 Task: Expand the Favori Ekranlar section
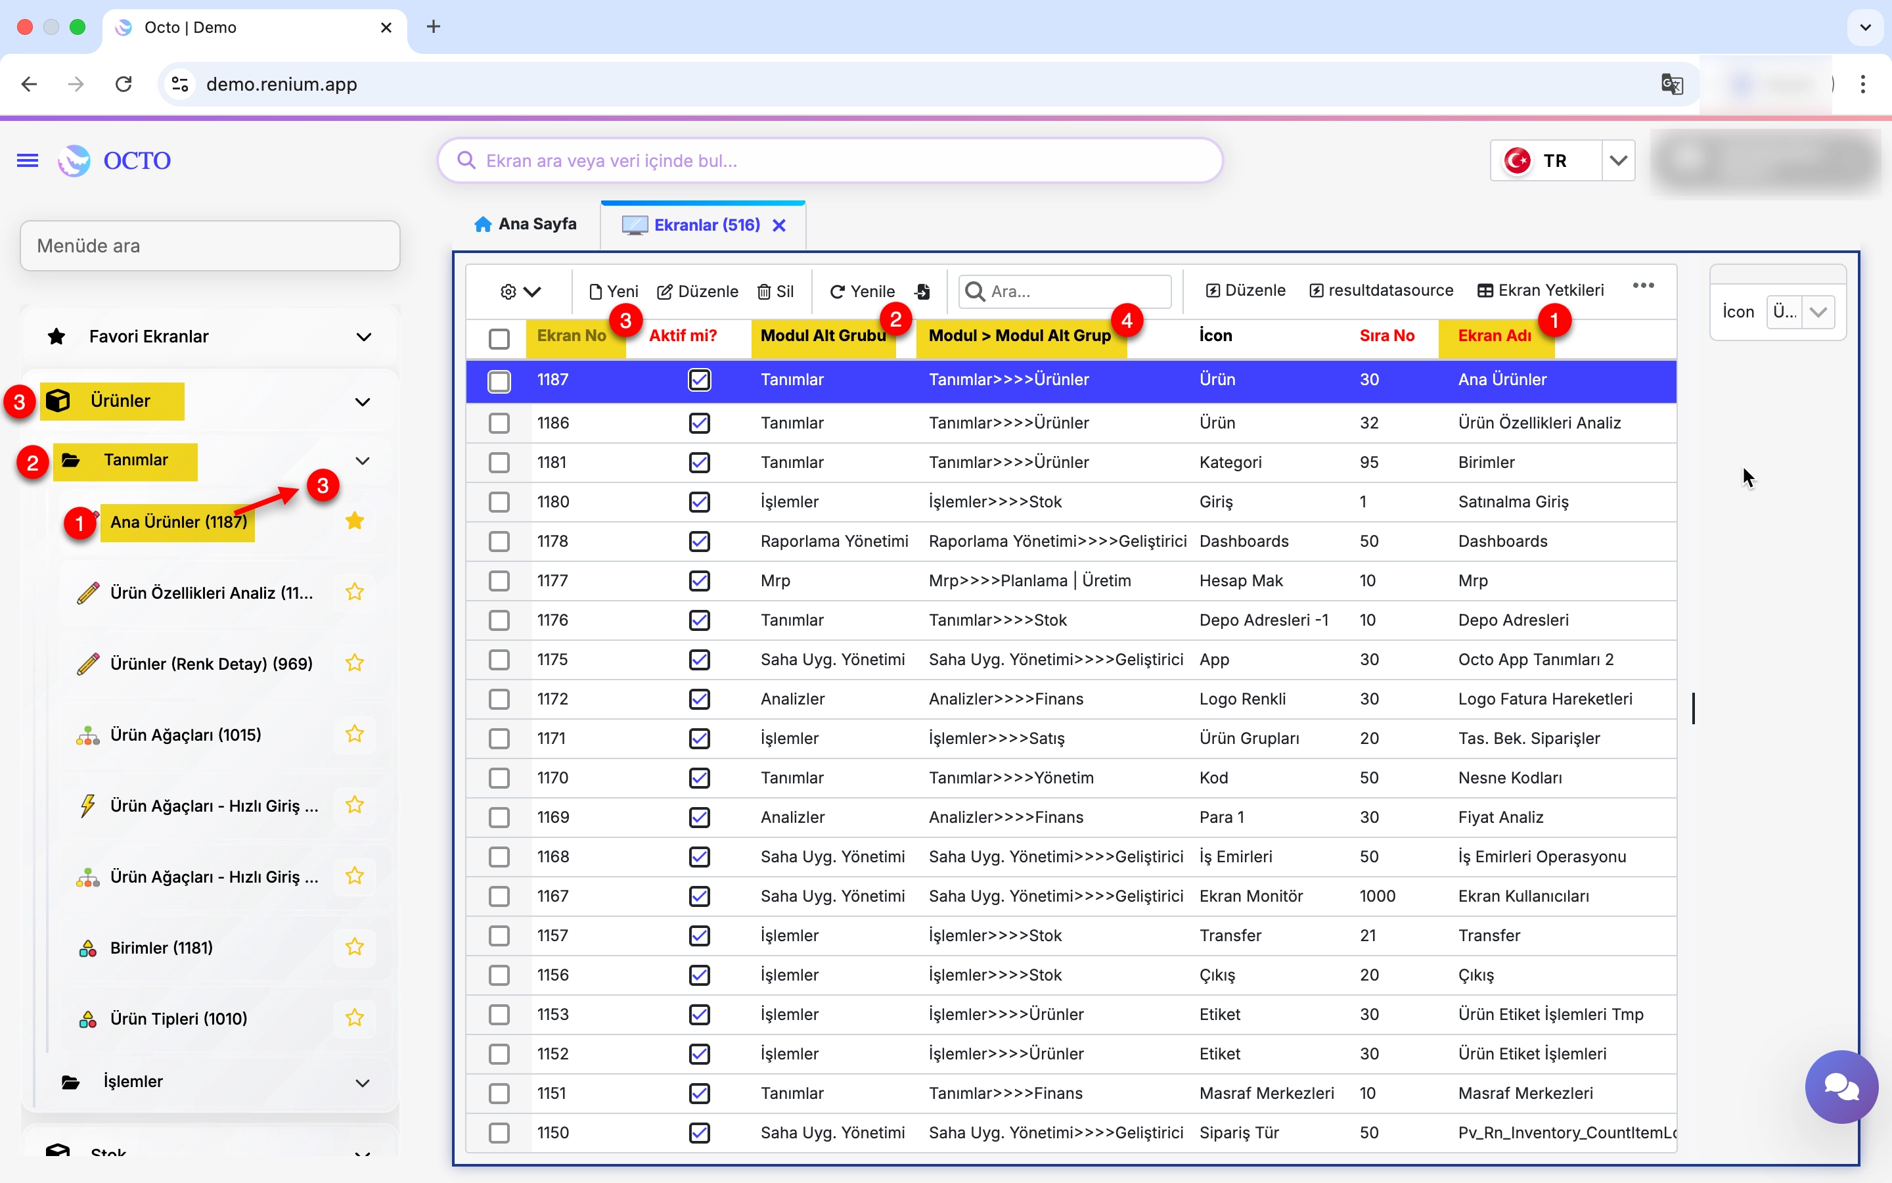pyautogui.click(x=363, y=336)
